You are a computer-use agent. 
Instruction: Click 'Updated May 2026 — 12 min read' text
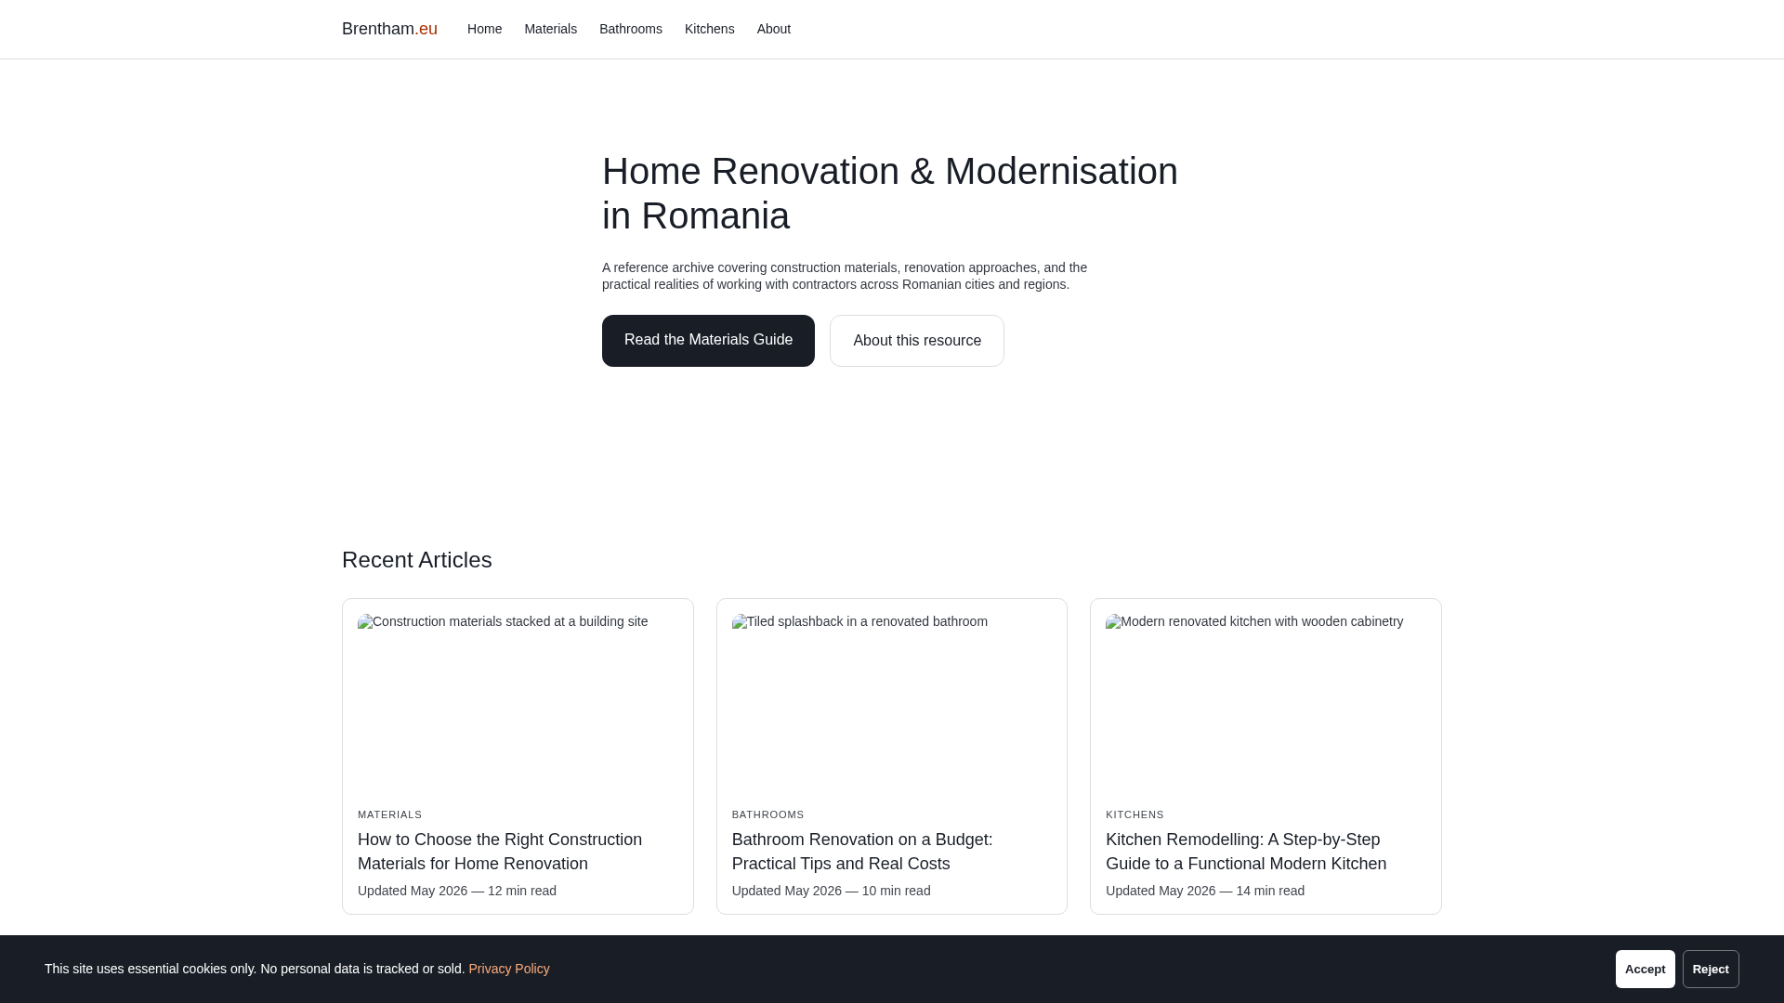tap(457, 891)
